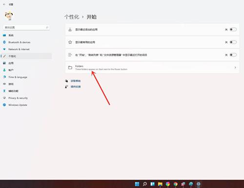Toggle show recently opened items switch
The height and width of the screenshot is (188, 244).
233,55
